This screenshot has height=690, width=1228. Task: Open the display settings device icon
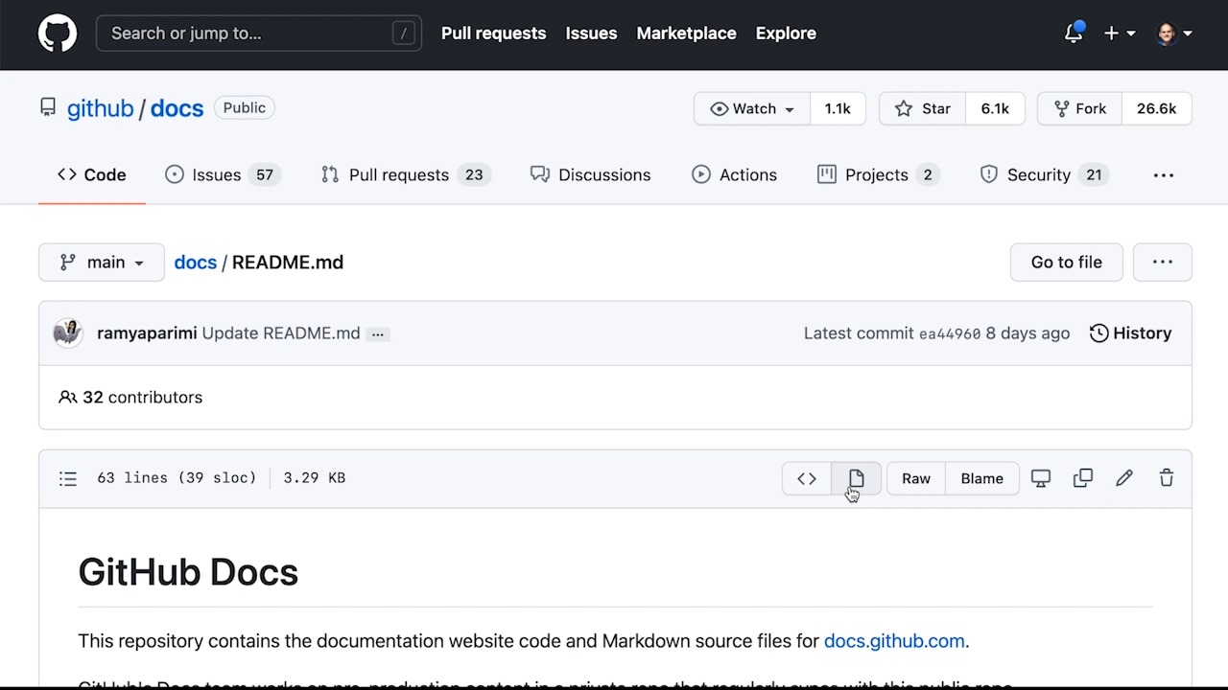coord(1041,477)
